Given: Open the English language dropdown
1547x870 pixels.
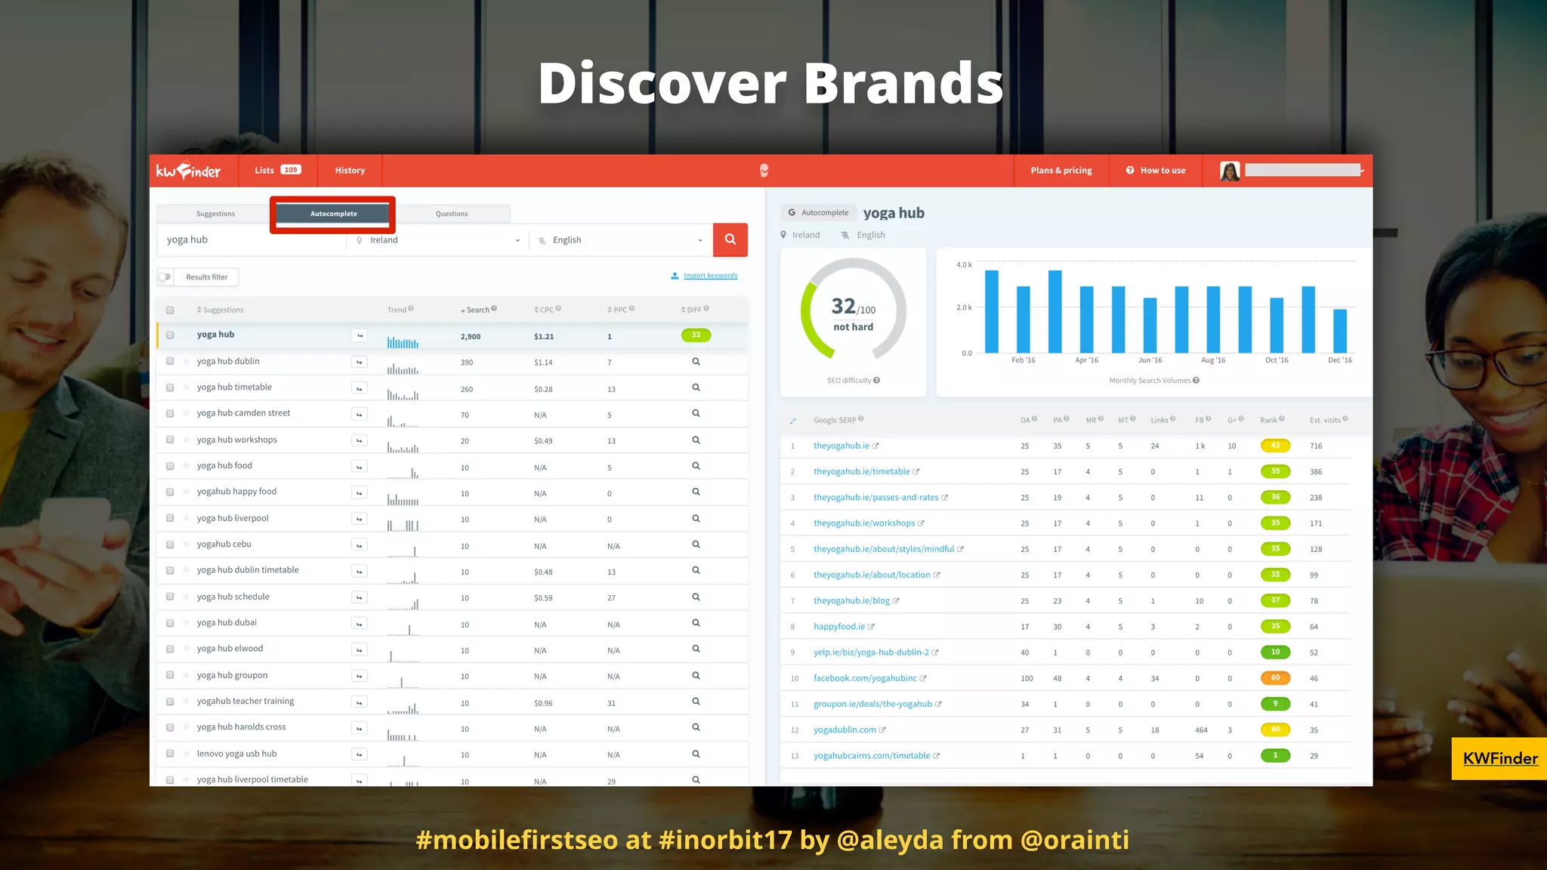Looking at the screenshot, I should click(621, 240).
